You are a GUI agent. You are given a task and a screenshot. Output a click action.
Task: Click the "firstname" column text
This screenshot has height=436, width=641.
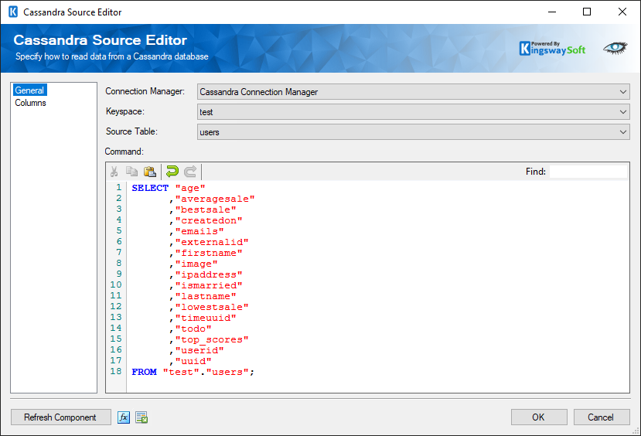coord(209,253)
